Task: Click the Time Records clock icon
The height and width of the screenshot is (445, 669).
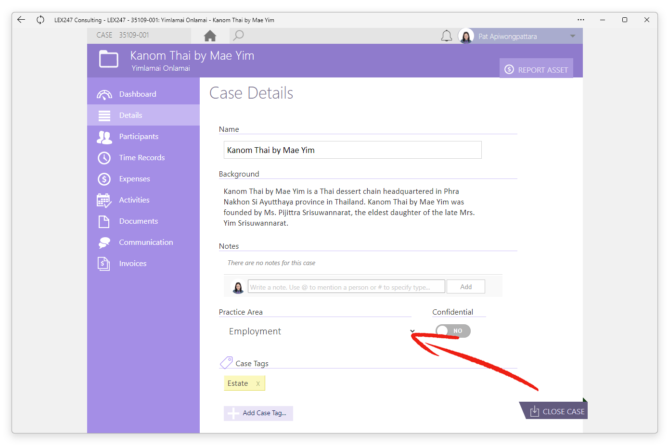Action: [x=104, y=158]
